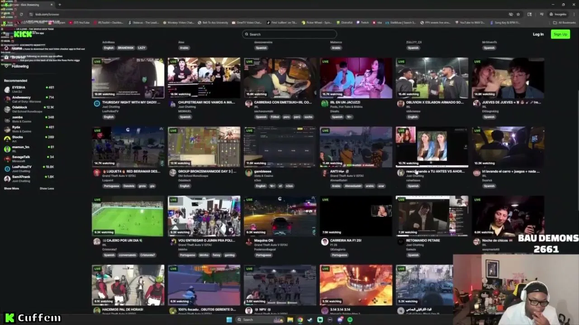Click the Kick logo in the header

point(23,34)
